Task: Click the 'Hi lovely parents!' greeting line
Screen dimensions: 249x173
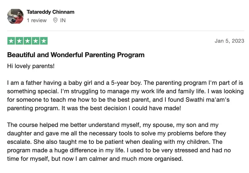Action: pyautogui.click(x=31, y=66)
